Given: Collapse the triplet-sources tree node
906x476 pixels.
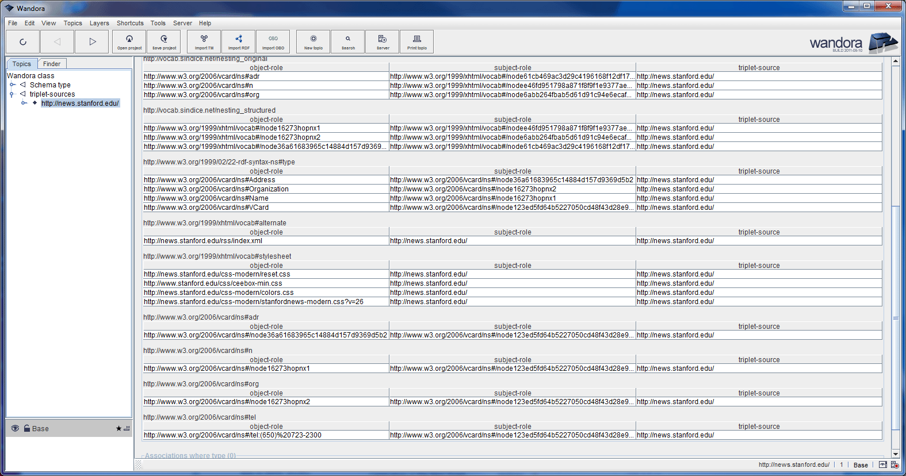Looking at the screenshot, I should (x=12, y=94).
